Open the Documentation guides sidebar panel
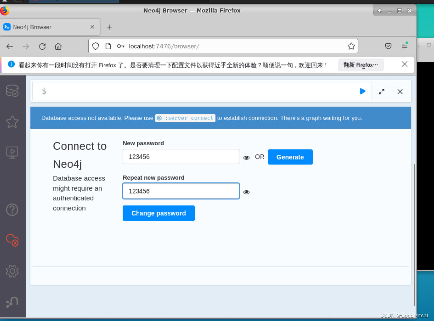The image size is (434, 321). click(x=12, y=152)
